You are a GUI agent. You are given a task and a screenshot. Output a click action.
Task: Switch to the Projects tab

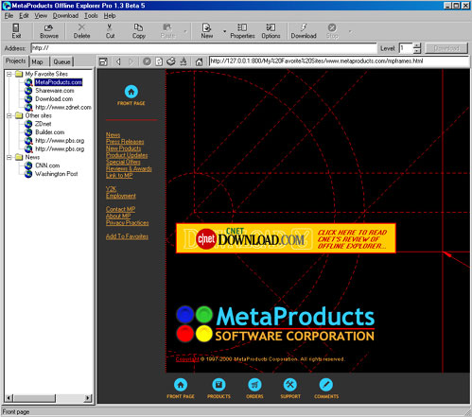point(16,61)
